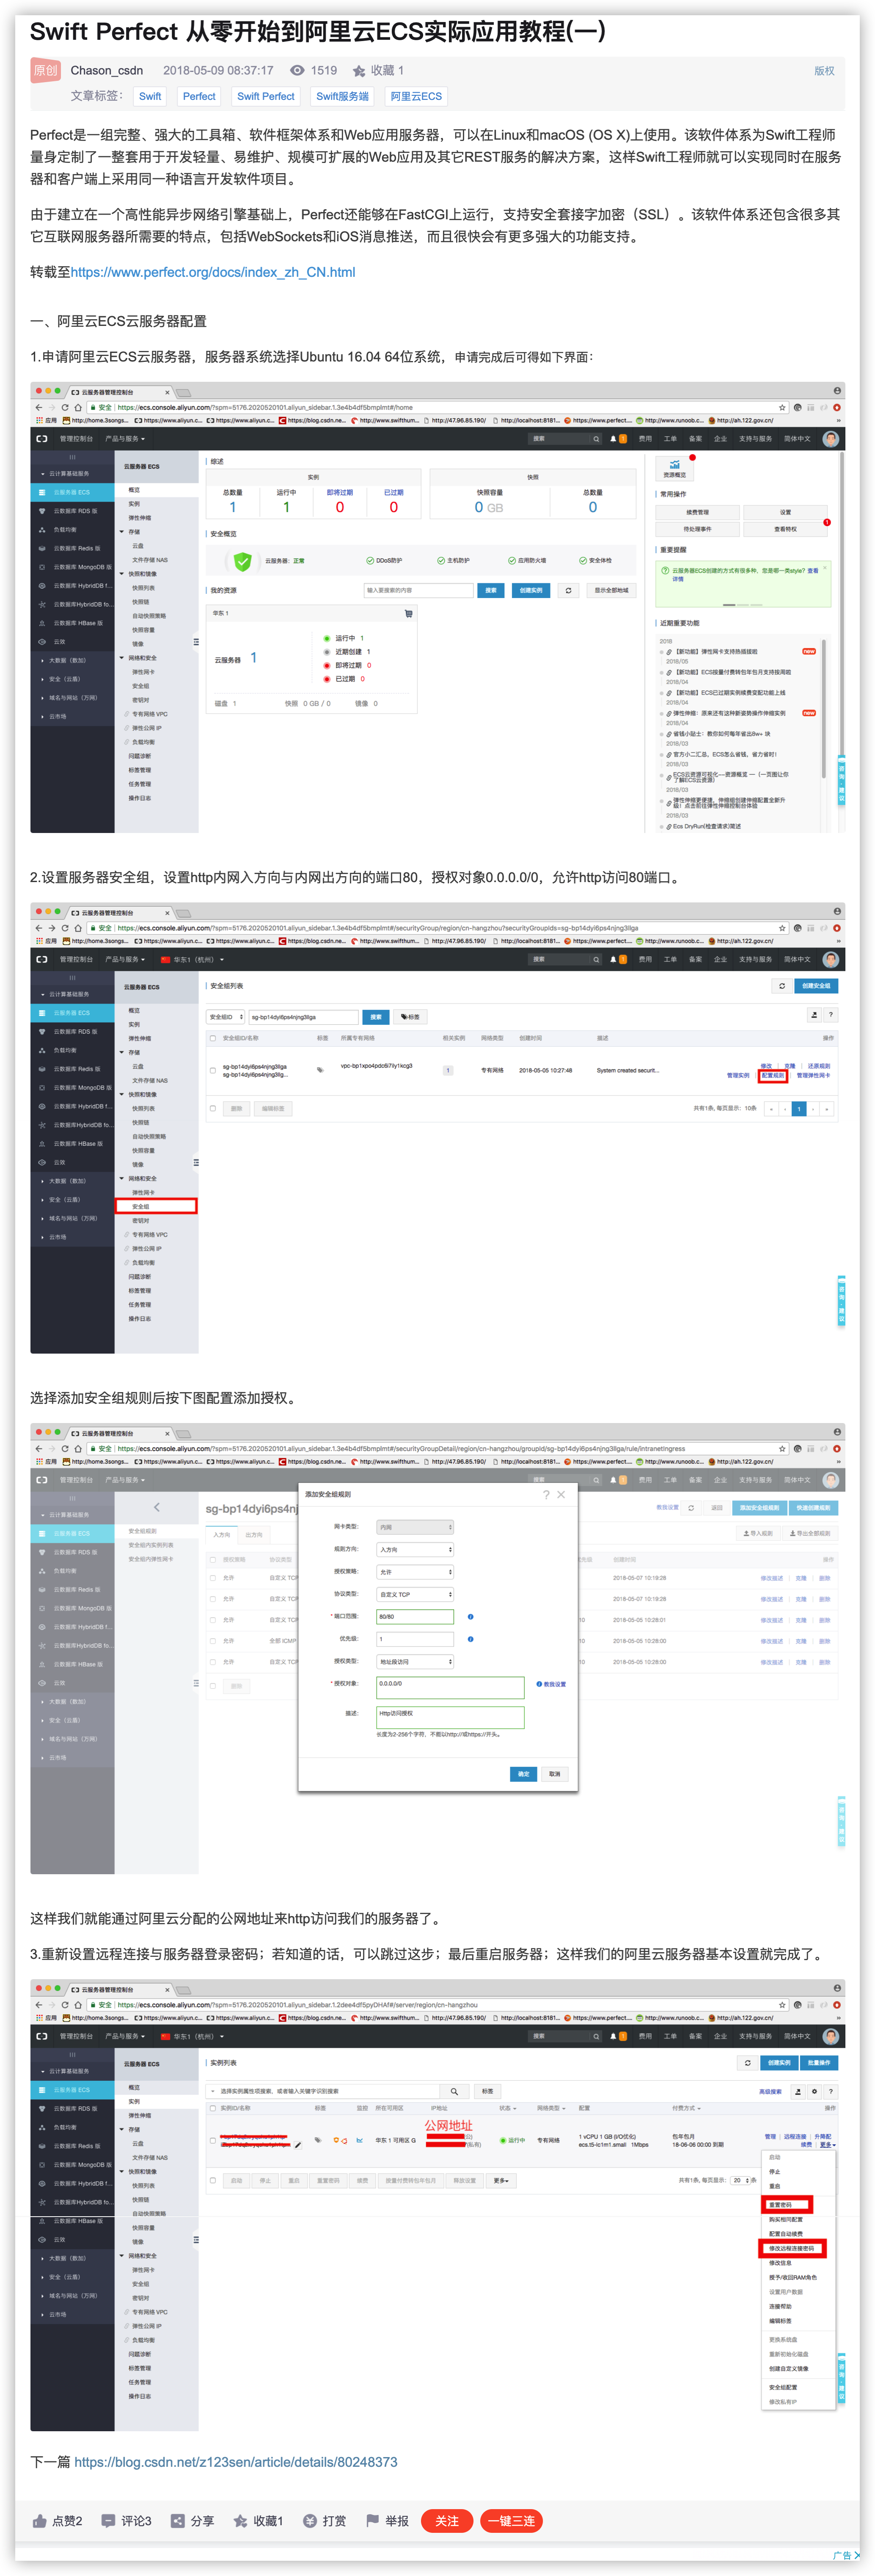Image resolution: width=875 pixels, height=2576 pixels.
Task: Open the 实例列表 screenshot showing 公网地址
Action: [x=437, y=2205]
